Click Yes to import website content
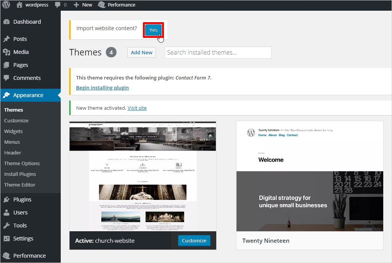Screen dimensions: 392x263 pyautogui.click(x=153, y=30)
